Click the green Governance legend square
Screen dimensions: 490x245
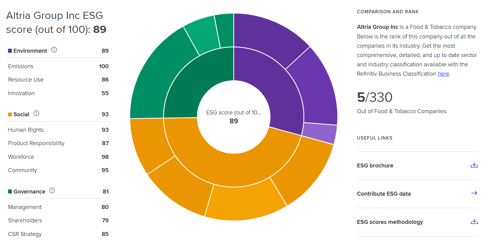pos(10,191)
